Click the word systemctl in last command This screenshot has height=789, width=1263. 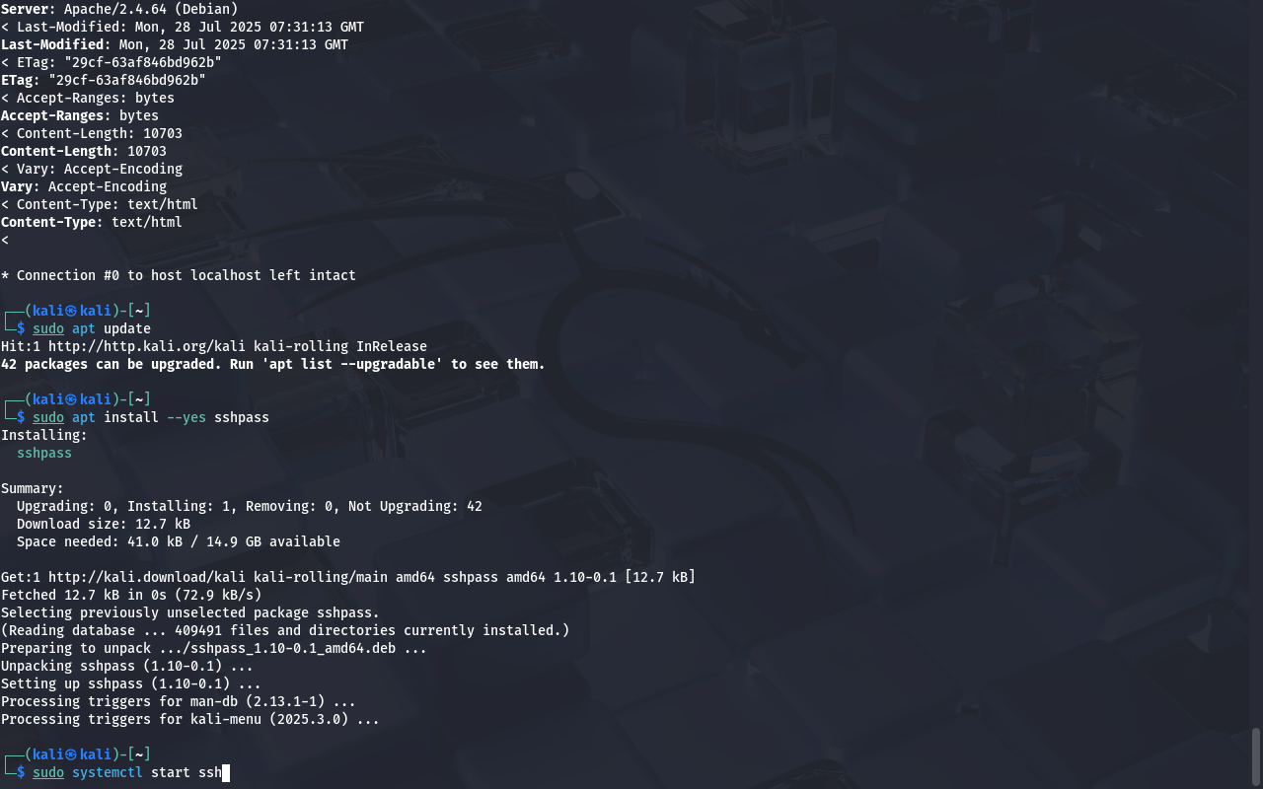click(x=108, y=772)
